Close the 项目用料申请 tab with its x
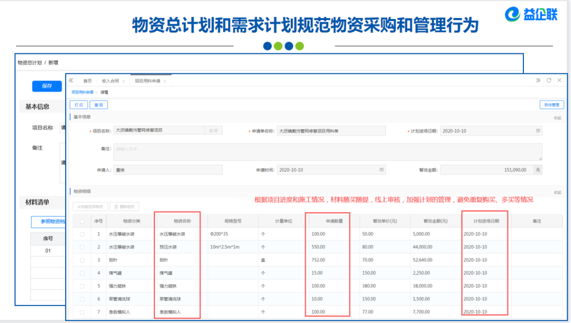 pyautogui.click(x=164, y=81)
